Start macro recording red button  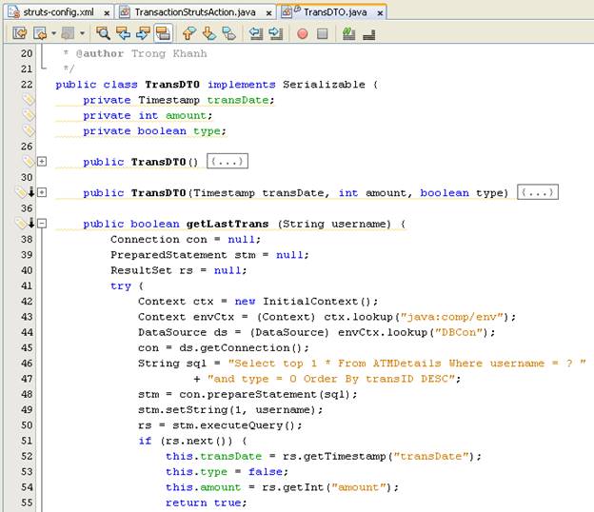tap(303, 33)
